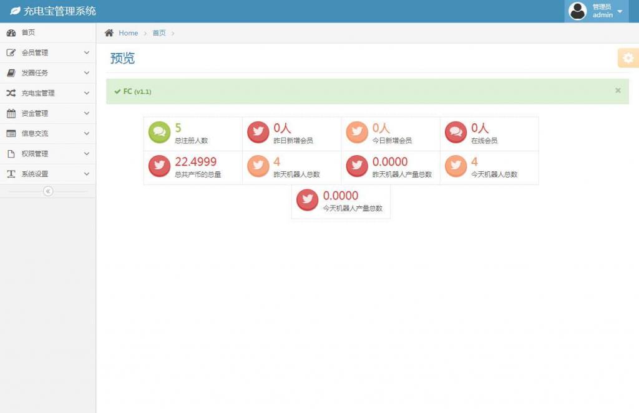Open the 权限管理 sidebar item
This screenshot has width=639, height=413.
point(47,154)
